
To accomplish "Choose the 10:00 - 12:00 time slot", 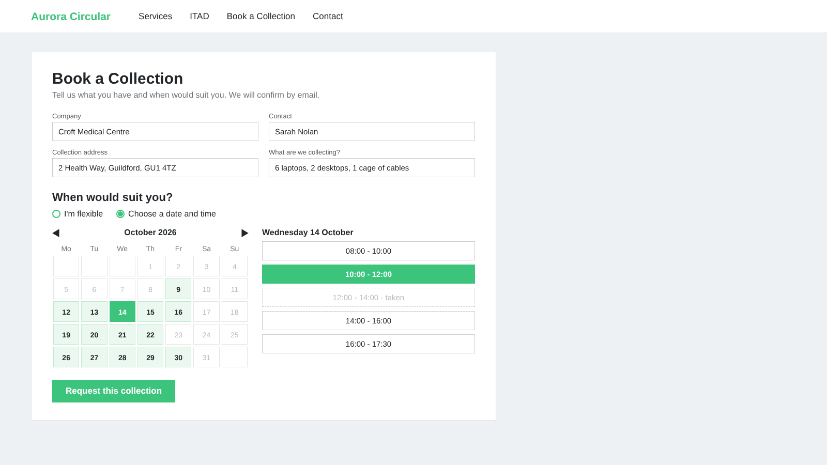I will click(369, 274).
